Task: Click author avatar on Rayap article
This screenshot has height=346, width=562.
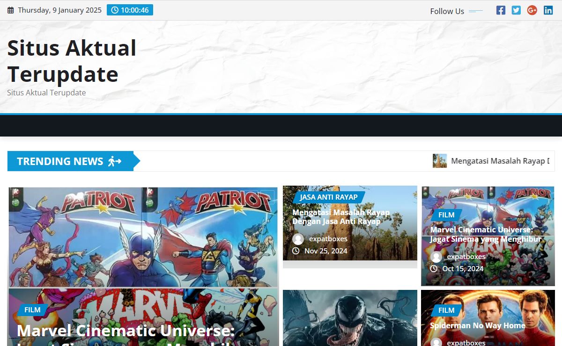Action: click(298, 239)
